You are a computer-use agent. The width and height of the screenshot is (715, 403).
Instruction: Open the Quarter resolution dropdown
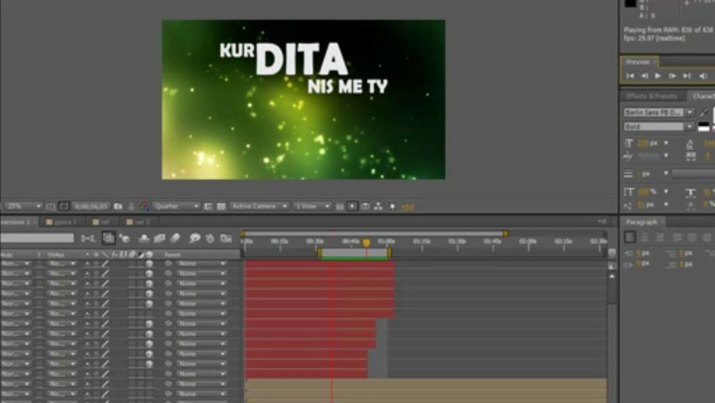pos(176,207)
